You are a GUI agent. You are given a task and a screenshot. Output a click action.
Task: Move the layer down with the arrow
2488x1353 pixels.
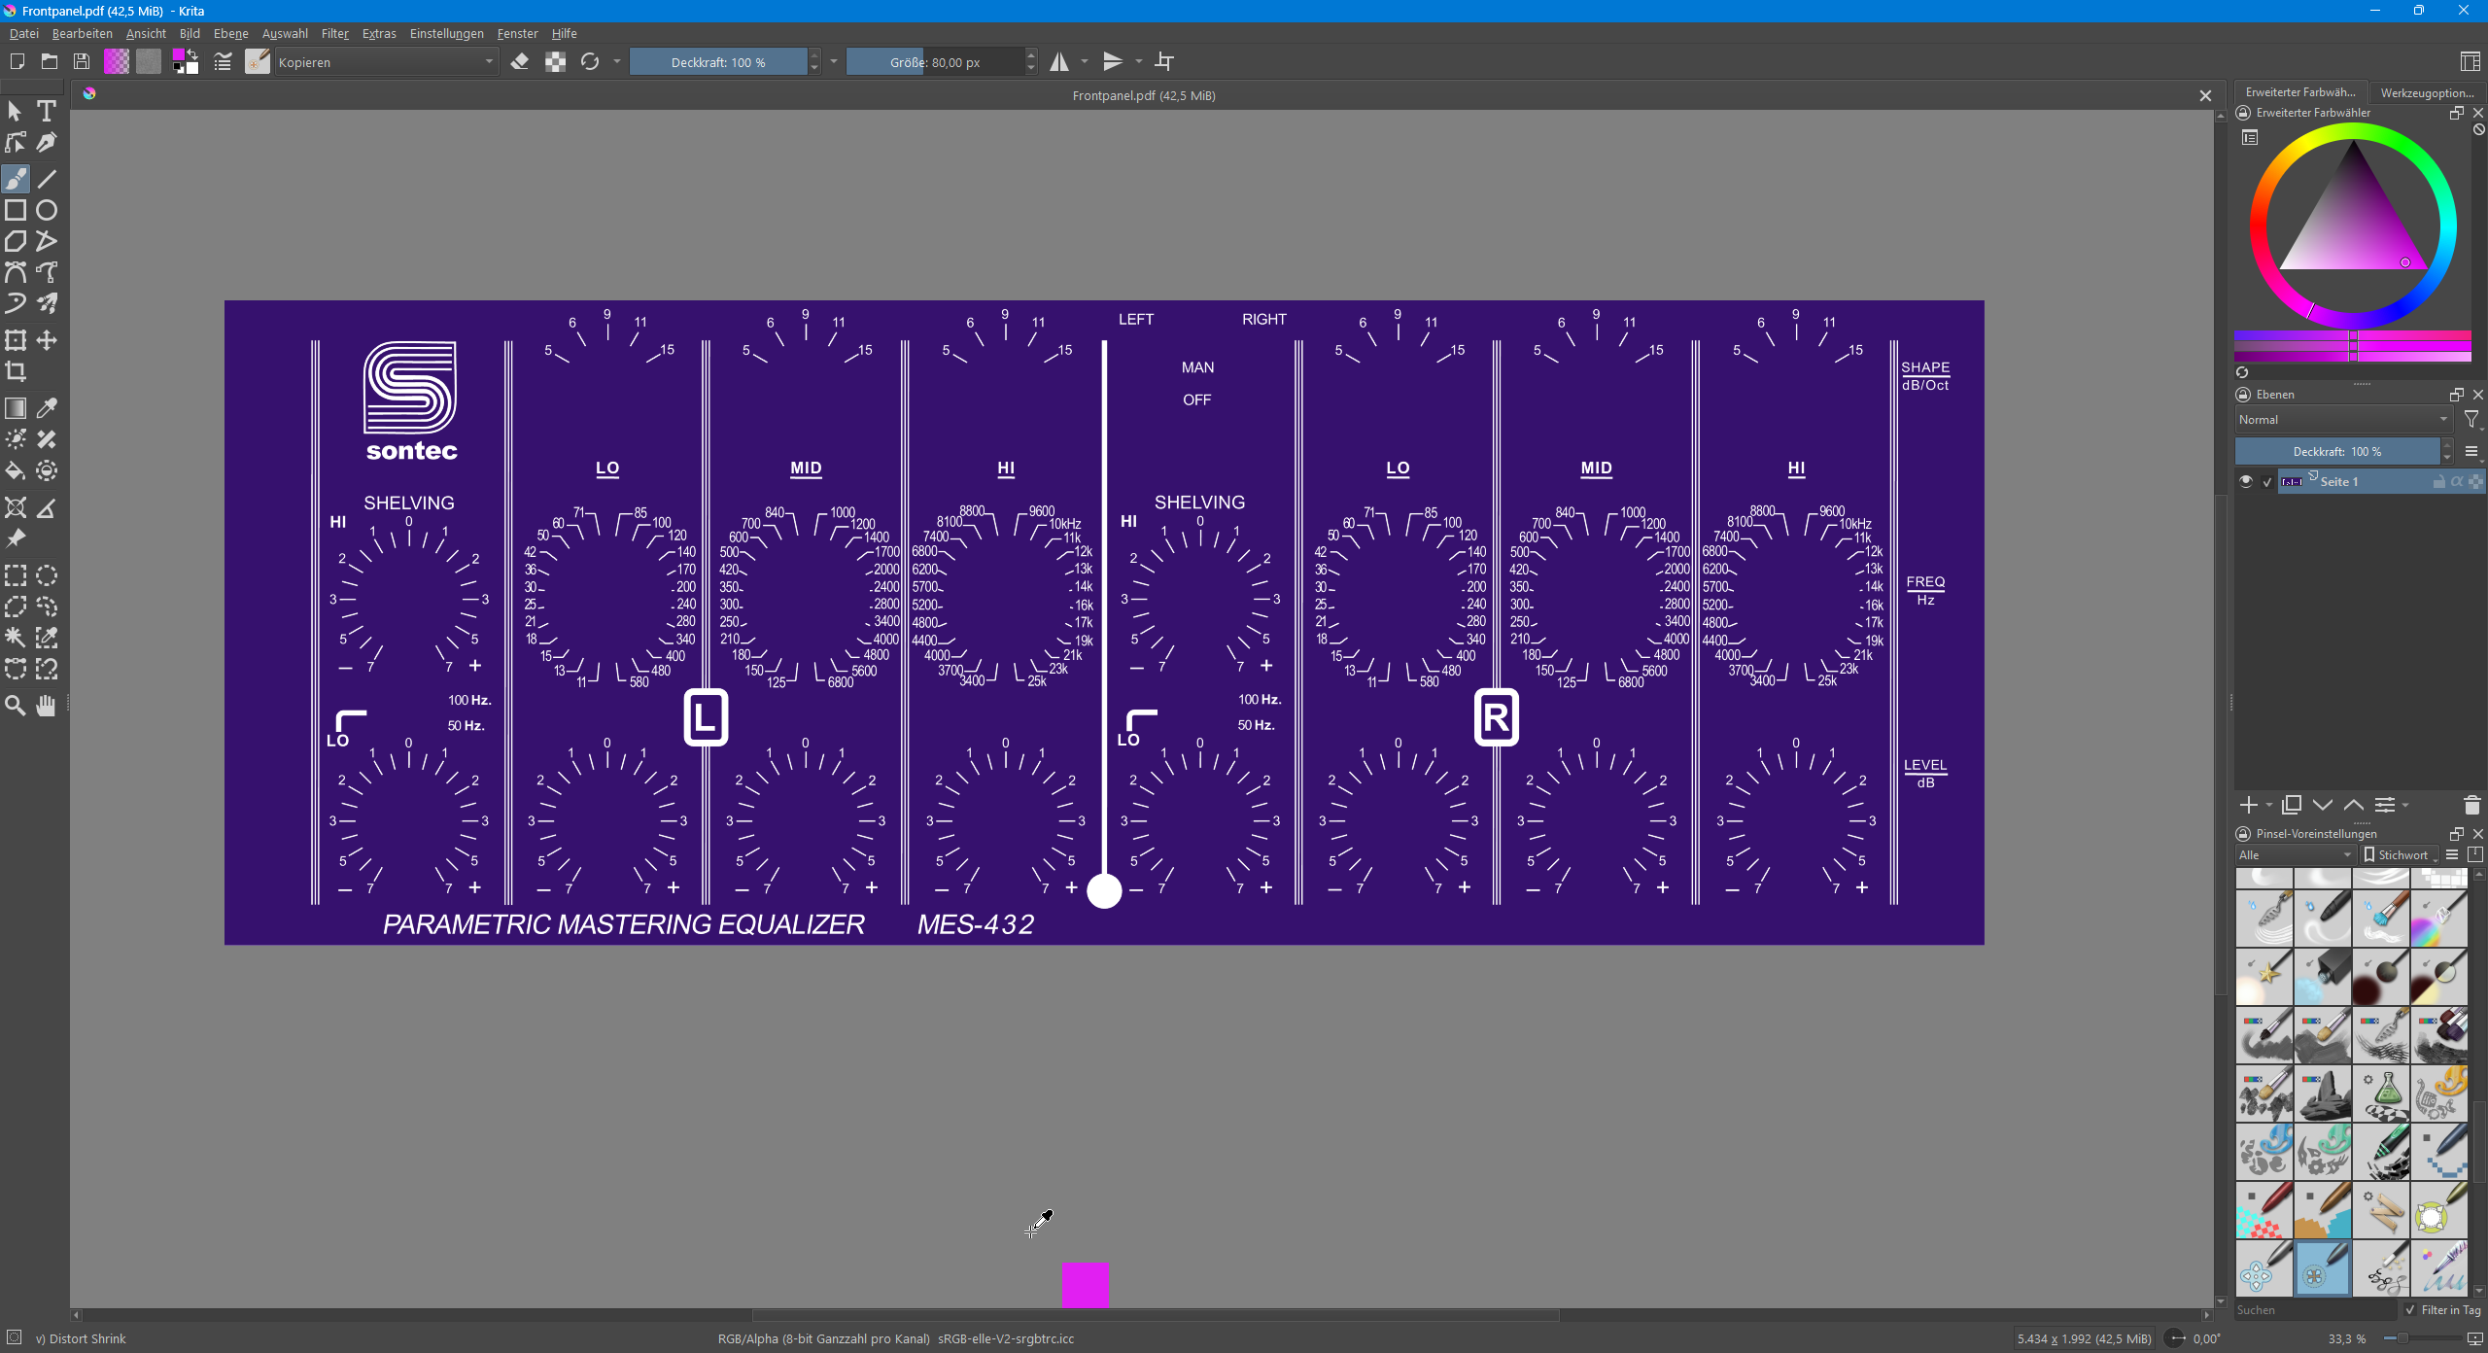pyautogui.click(x=2323, y=805)
